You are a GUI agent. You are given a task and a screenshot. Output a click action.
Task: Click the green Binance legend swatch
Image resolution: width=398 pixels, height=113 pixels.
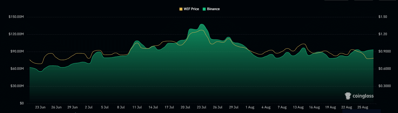point(204,9)
